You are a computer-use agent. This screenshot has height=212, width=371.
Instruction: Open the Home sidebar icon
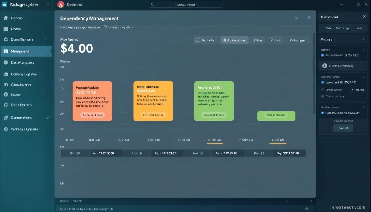(x=6, y=29)
